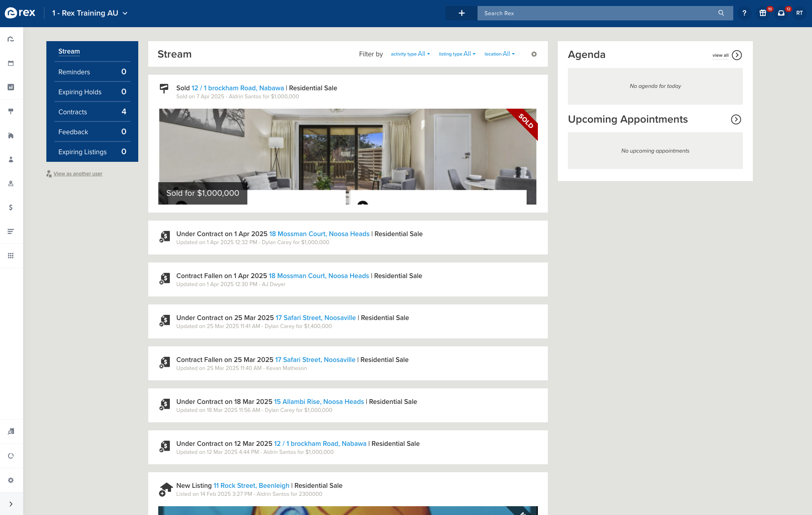The height and width of the screenshot is (515, 812).
Task: Open the Upcoming Appointments arrow circle
Action: pyautogui.click(x=736, y=119)
